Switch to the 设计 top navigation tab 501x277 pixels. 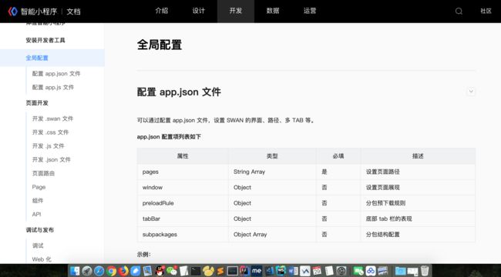198,11
